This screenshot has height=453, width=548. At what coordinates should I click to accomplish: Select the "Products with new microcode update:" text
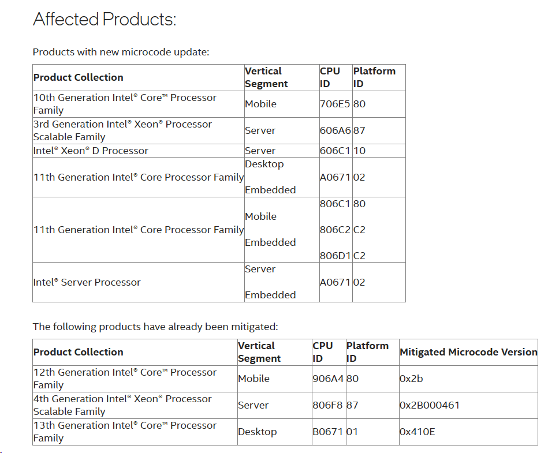pyautogui.click(x=121, y=52)
